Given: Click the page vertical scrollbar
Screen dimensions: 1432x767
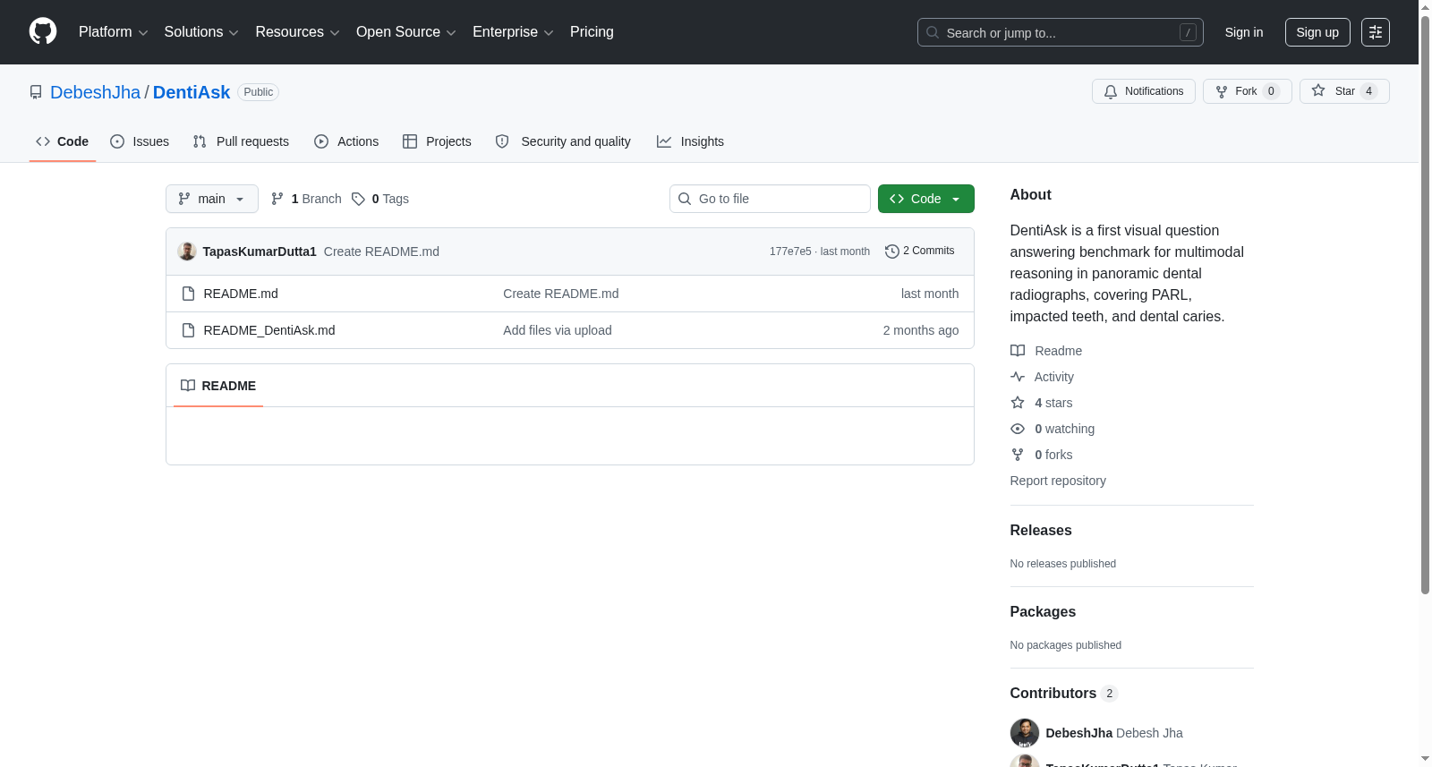Looking at the screenshot, I should 1425,304.
